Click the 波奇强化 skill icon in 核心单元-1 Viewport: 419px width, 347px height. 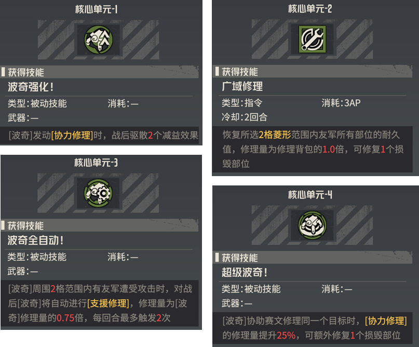98,40
